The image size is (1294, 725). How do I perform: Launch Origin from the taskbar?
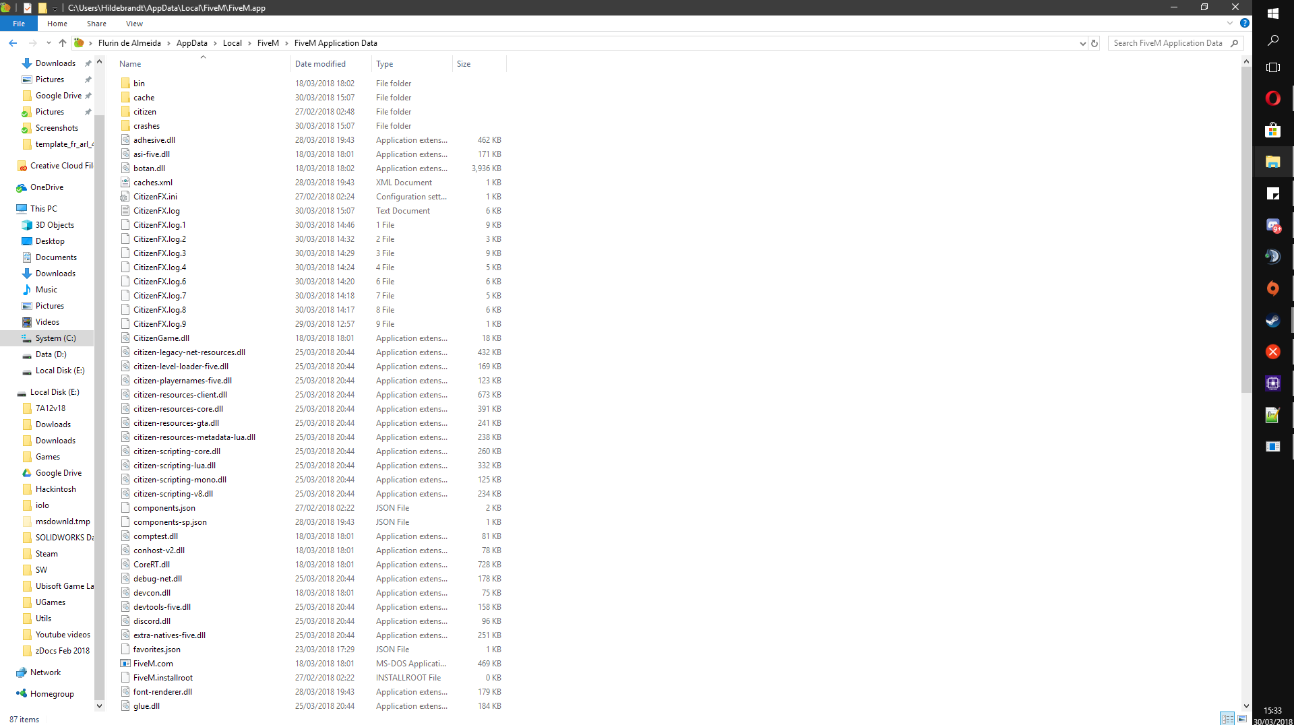pos(1272,288)
